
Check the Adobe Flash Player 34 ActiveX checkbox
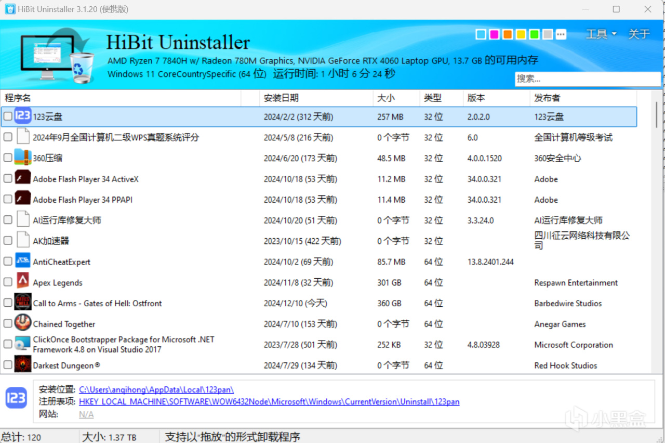click(8, 178)
